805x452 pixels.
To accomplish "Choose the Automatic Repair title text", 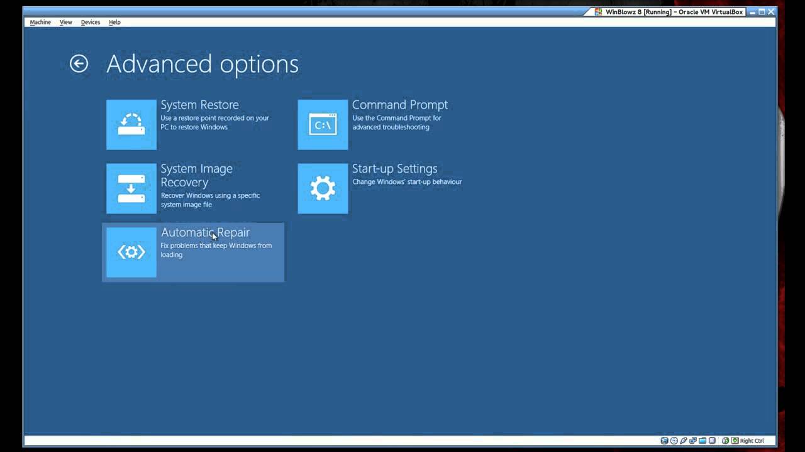I will pyautogui.click(x=205, y=232).
